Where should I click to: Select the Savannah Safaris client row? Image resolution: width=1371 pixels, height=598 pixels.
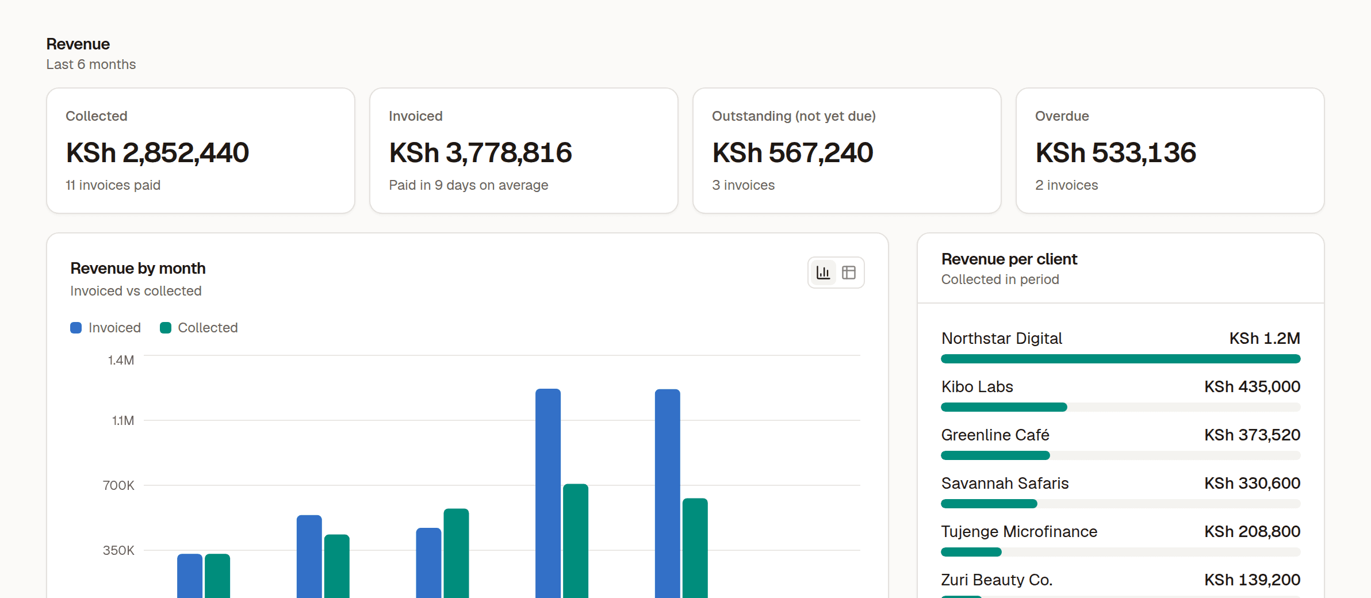click(x=1121, y=491)
